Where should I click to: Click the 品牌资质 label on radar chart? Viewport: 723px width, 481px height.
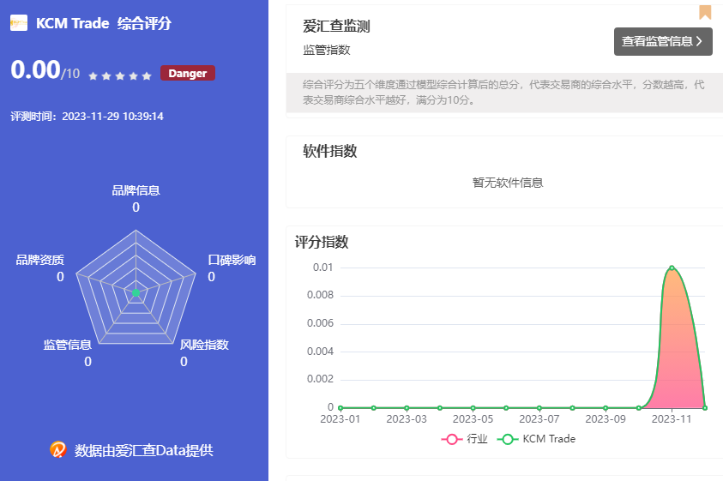[39, 261]
